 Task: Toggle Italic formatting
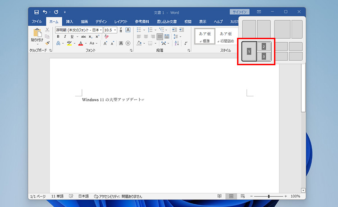pyautogui.click(x=64, y=36)
